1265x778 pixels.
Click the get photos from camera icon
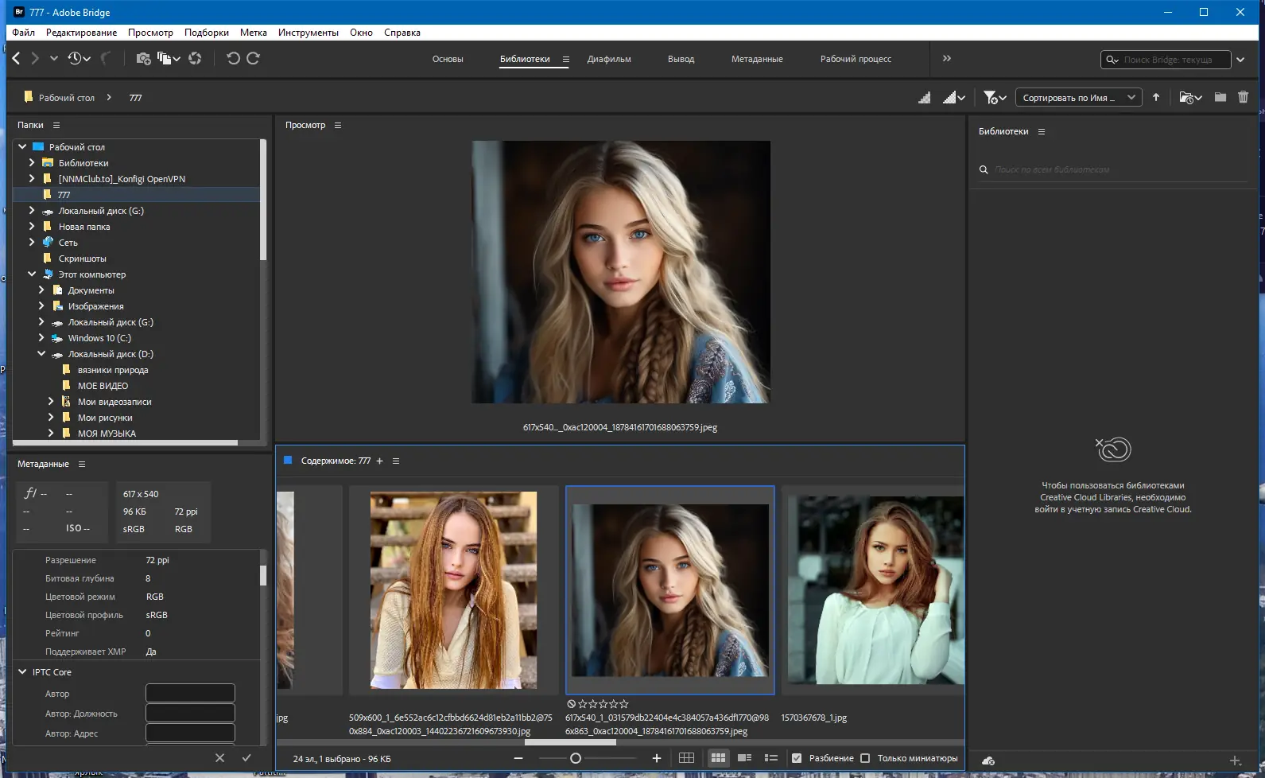[143, 58]
